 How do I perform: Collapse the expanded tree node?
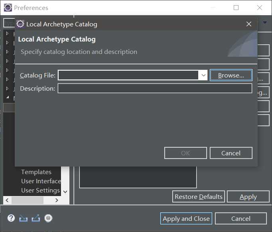8,97
